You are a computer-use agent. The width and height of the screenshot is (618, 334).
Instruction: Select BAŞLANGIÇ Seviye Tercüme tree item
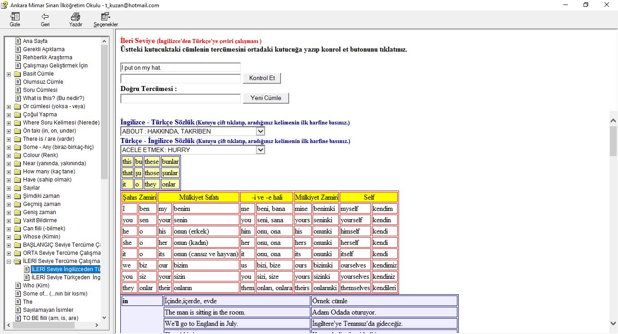[62, 245]
